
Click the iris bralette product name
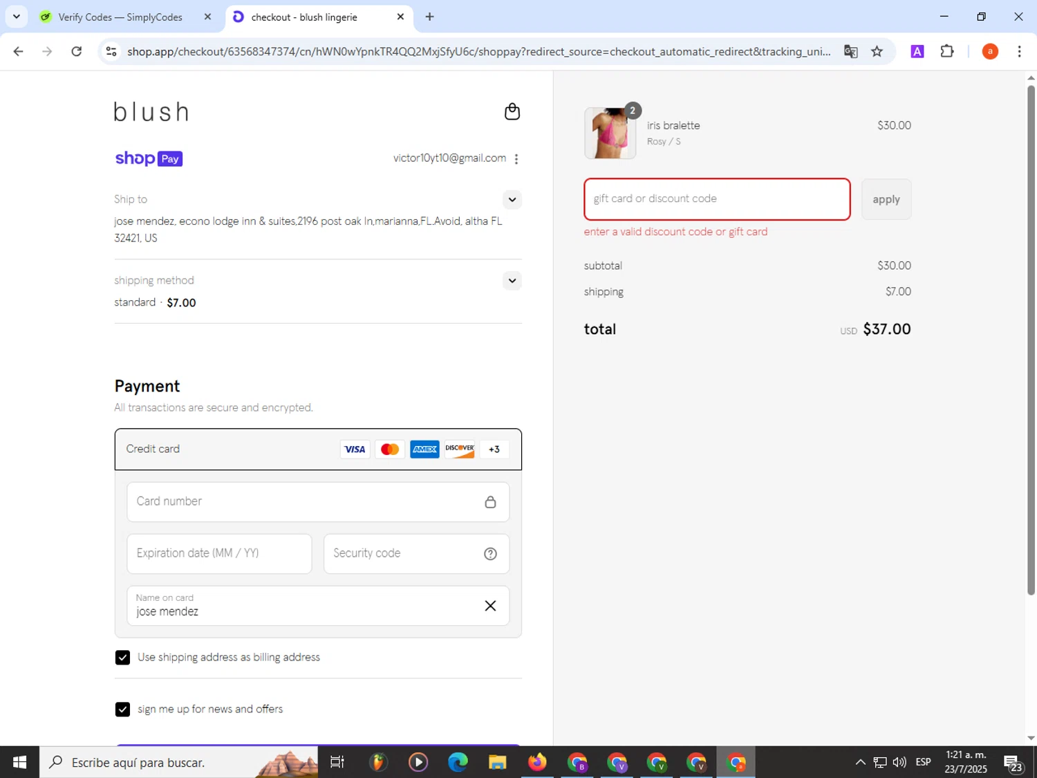pos(673,125)
